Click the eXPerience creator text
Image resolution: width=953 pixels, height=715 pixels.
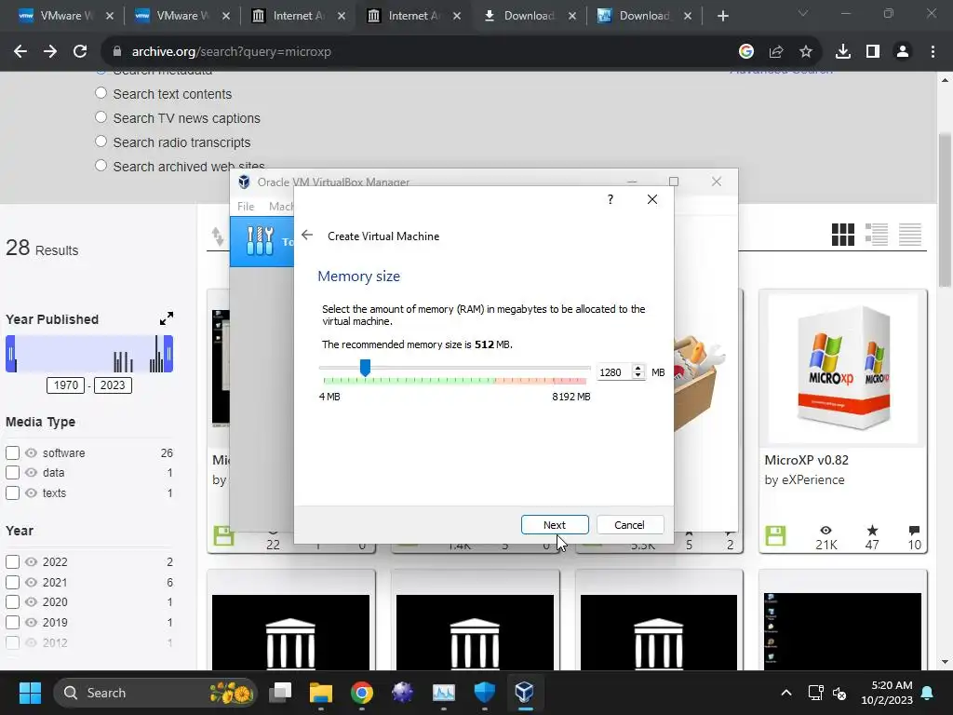(812, 479)
